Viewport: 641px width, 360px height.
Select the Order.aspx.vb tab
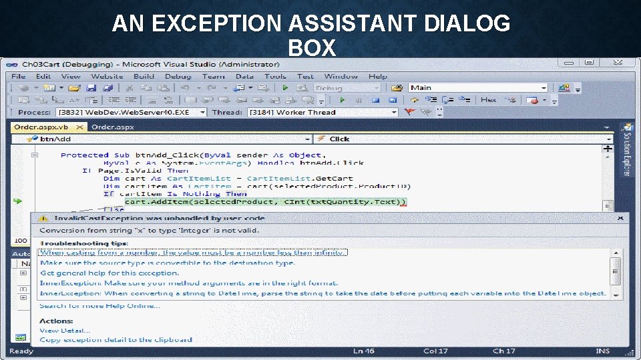pos(41,127)
